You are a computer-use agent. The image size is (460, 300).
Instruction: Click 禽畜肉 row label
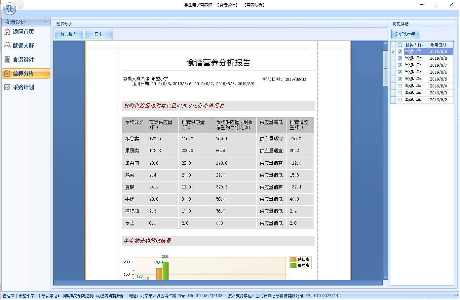click(132, 163)
